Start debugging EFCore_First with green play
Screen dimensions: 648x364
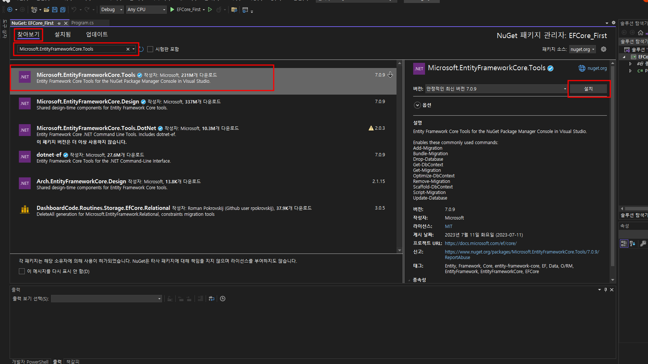click(x=172, y=10)
